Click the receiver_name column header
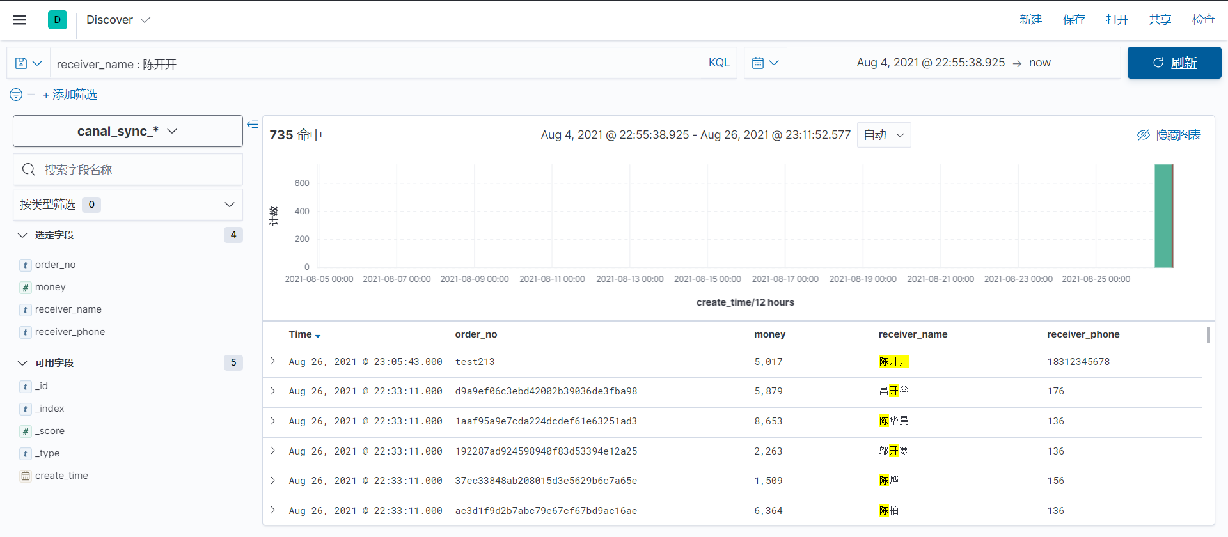Viewport: 1228px width, 537px height. click(x=913, y=334)
